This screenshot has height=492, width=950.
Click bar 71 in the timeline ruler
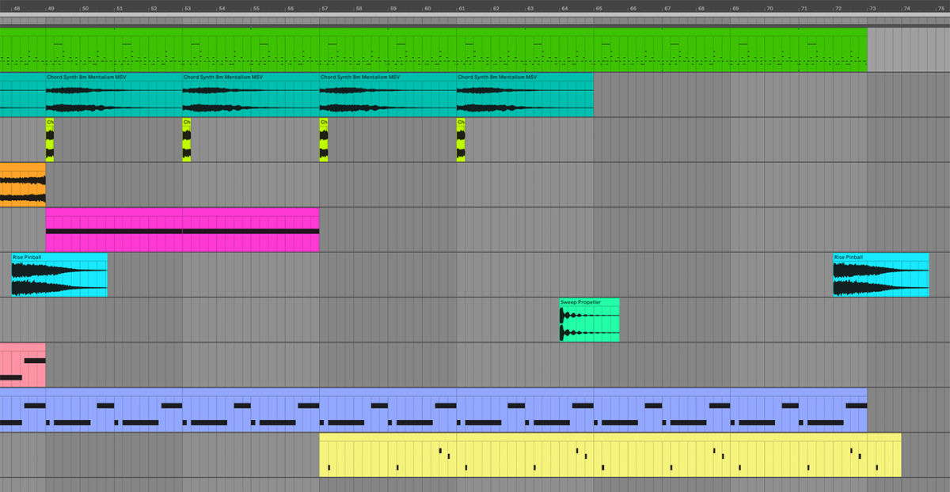pyautogui.click(x=804, y=7)
